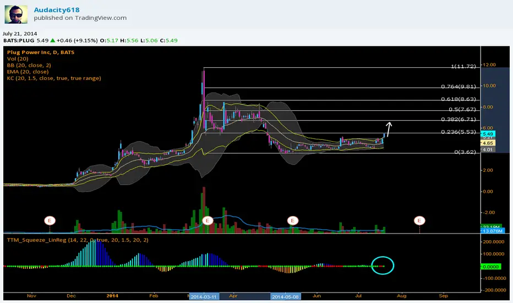Click the H:5.56 high value
Viewport: 513px width, 303px height.
(x=129, y=41)
